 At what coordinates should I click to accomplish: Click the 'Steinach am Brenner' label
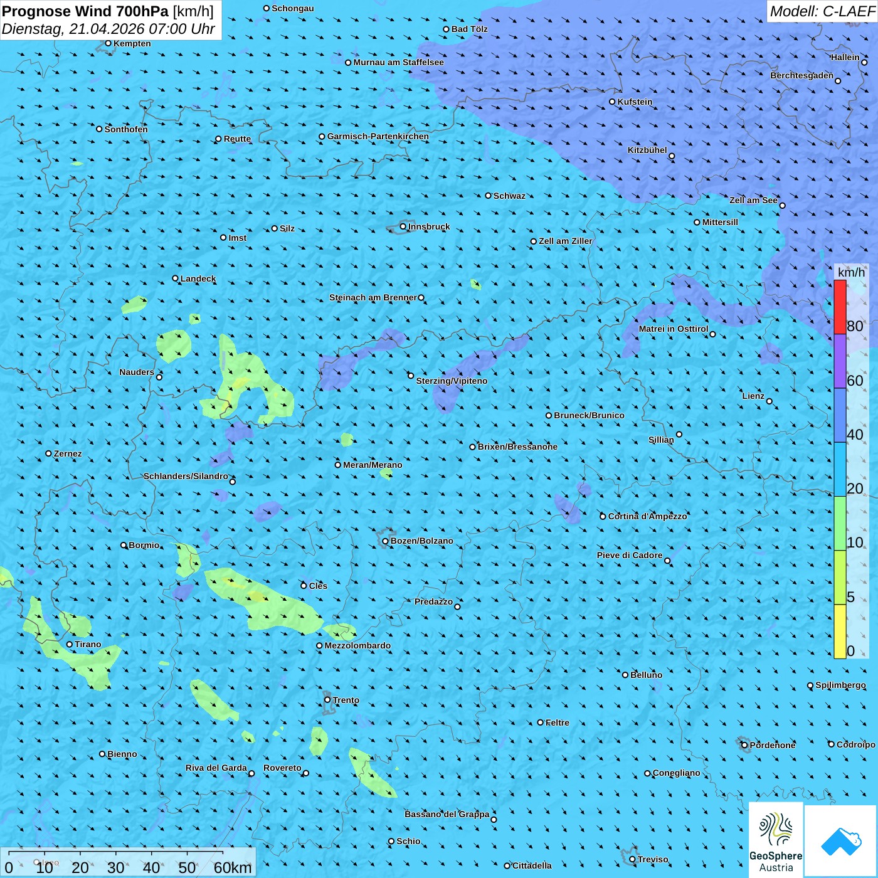[x=373, y=297]
